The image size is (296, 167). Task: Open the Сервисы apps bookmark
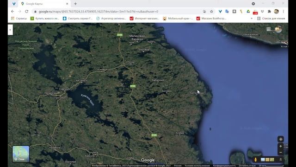tap(19, 19)
